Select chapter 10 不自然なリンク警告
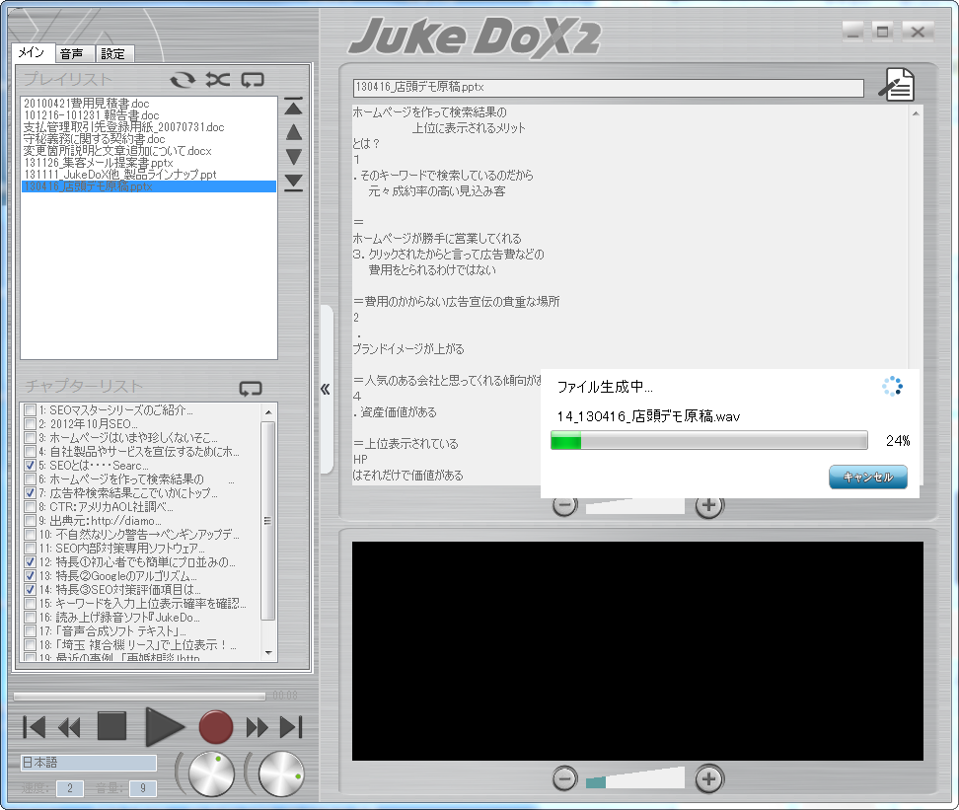The height and width of the screenshot is (810, 959). coord(139,534)
